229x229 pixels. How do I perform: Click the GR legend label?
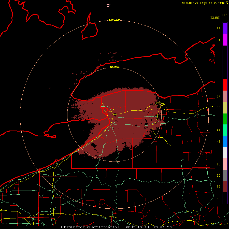218,96
